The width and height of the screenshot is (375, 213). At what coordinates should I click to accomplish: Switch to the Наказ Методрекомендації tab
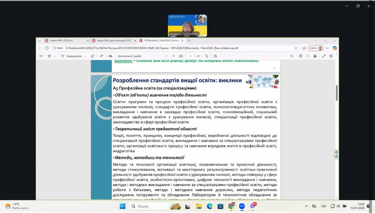pyautogui.click(x=114, y=41)
